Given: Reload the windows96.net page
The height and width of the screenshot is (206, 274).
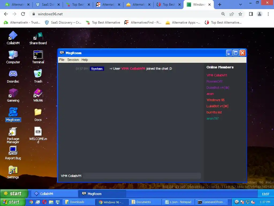Looking at the screenshot, I should (23, 14).
